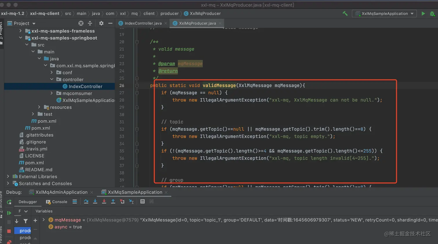The image size is (438, 244).
Task: Collapse the xxl-mq-samples-springboot module
Action: [x=21, y=38]
